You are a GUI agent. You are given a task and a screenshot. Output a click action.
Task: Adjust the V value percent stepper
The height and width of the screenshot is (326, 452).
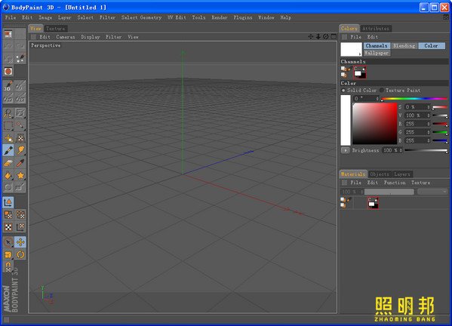pyautogui.click(x=429, y=115)
